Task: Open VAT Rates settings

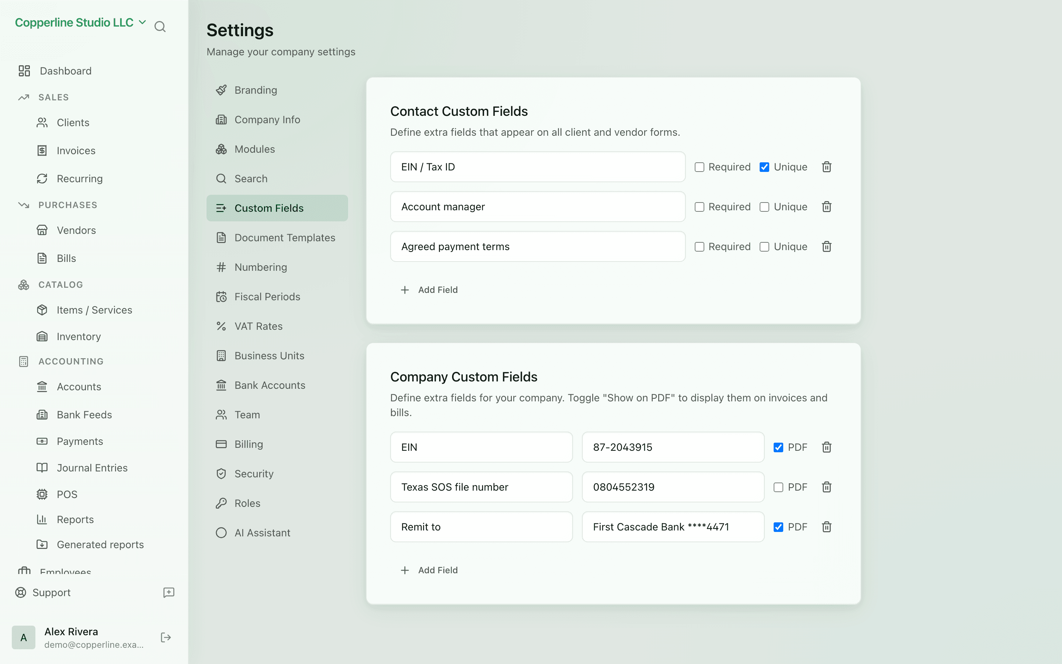Action: 277,326
